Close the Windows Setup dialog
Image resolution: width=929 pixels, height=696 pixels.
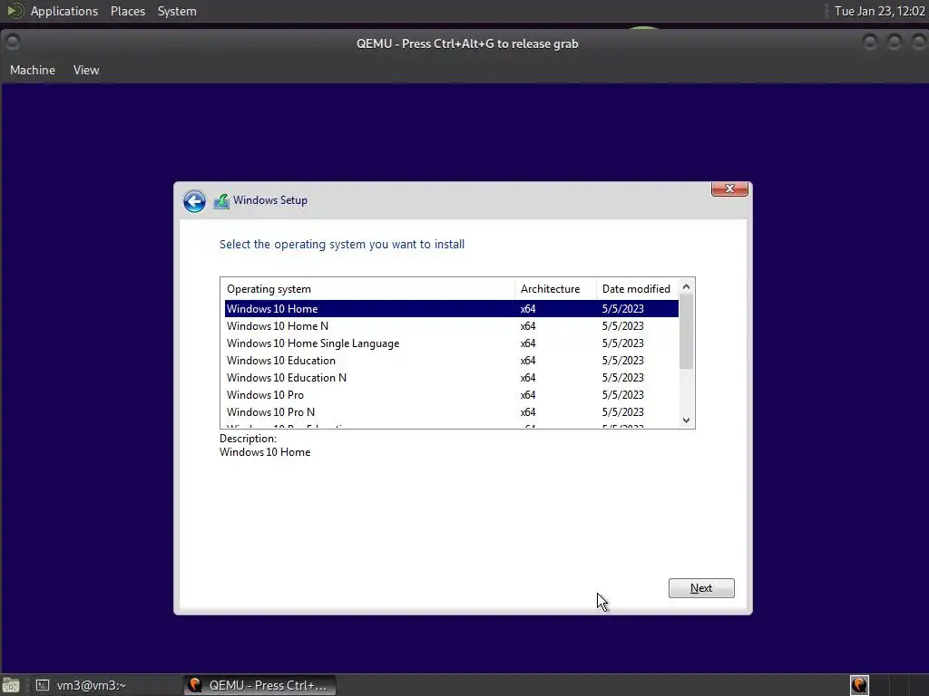(x=729, y=188)
